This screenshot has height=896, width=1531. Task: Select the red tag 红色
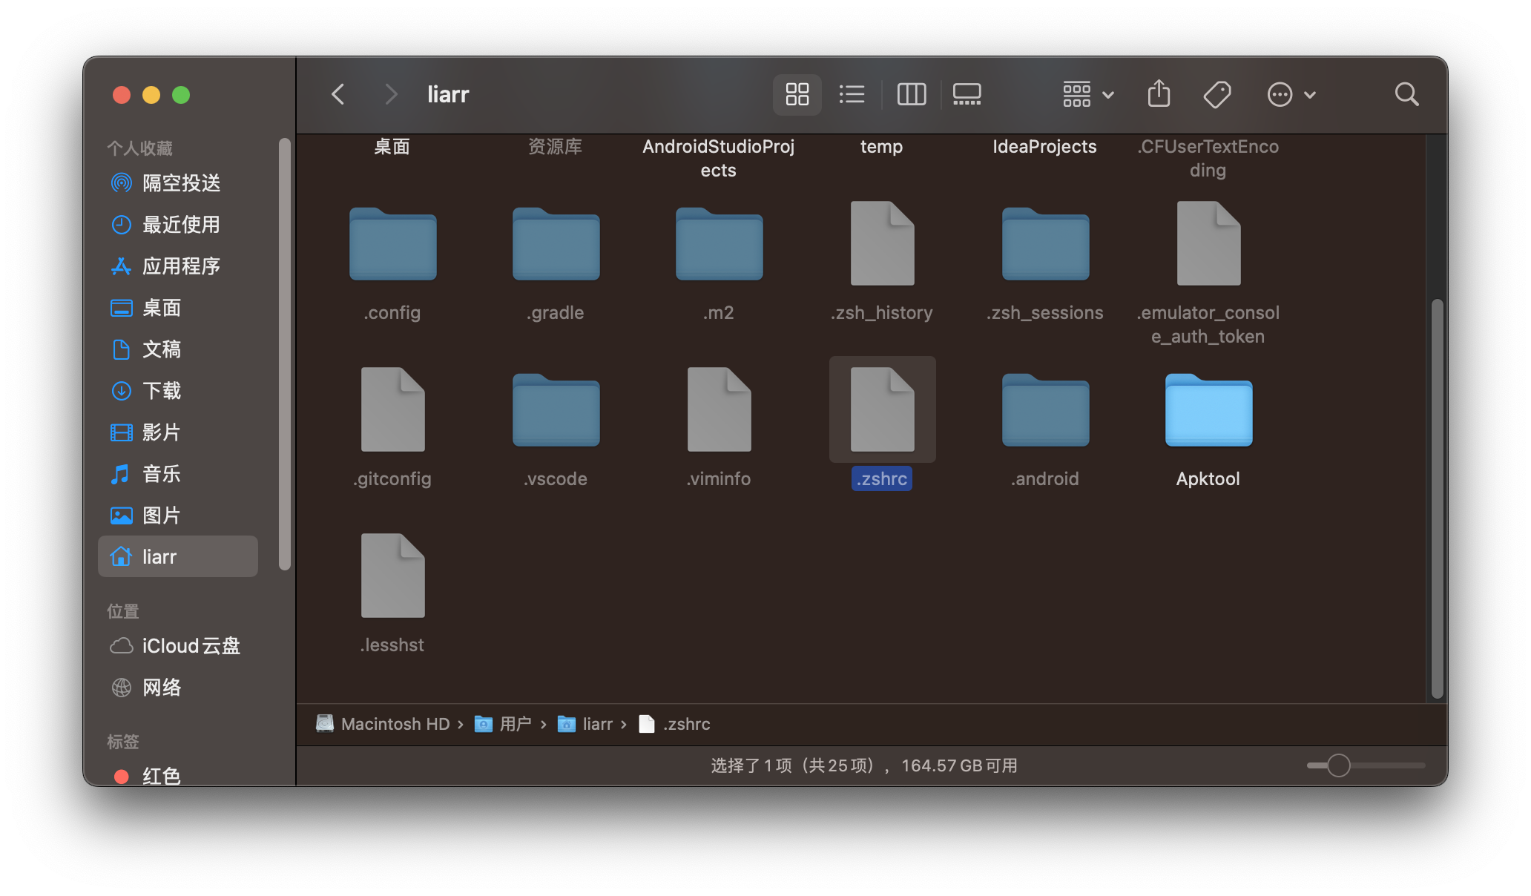click(178, 774)
